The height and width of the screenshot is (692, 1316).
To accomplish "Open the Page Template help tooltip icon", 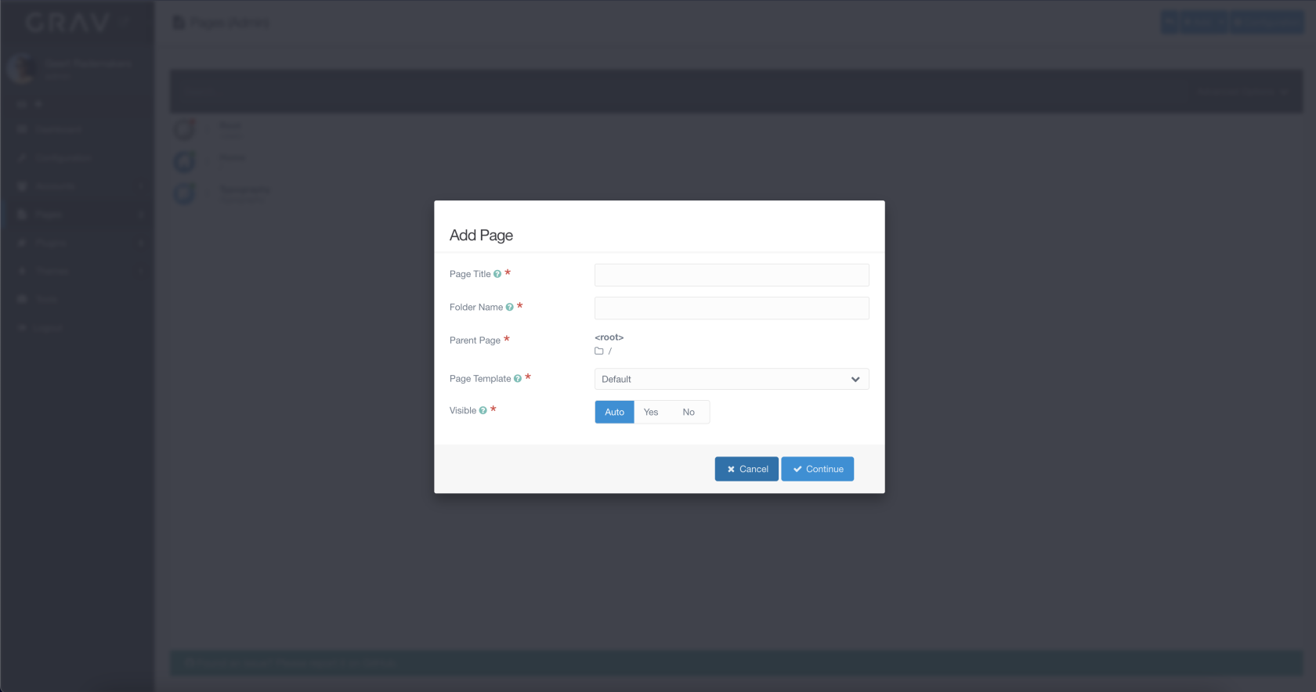I will (x=517, y=379).
